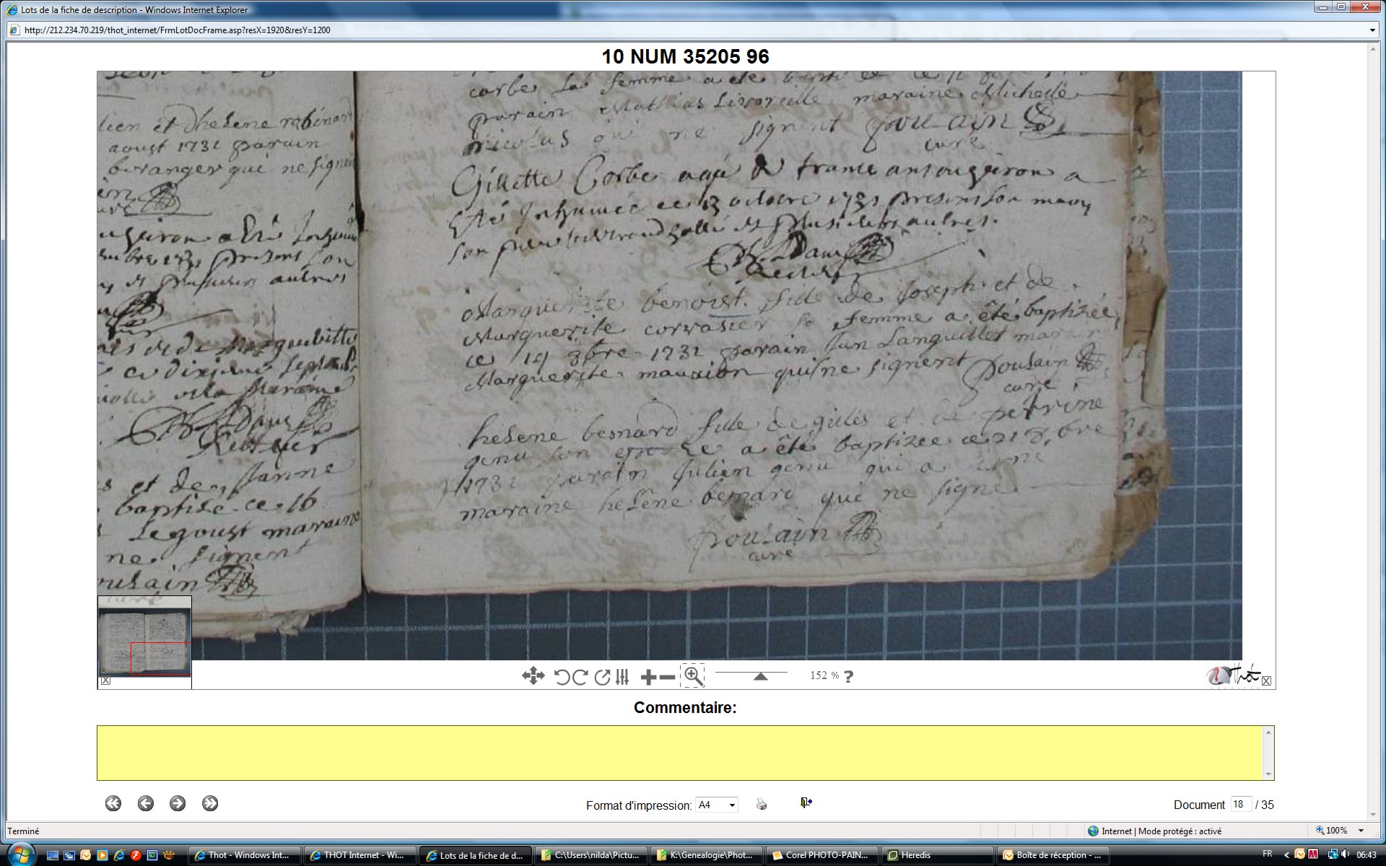Image resolution: width=1386 pixels, height=866 pixels.
Task: Print the document using printer icon
Action: point(762,804)
